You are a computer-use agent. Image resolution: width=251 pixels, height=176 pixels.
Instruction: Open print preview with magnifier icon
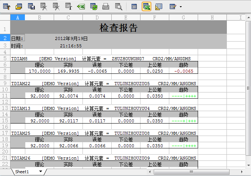tap(118, 7)
